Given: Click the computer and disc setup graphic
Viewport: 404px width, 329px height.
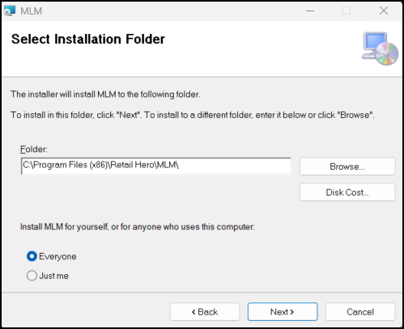Looking at the screenshot, I should click(x=380, y=49).
